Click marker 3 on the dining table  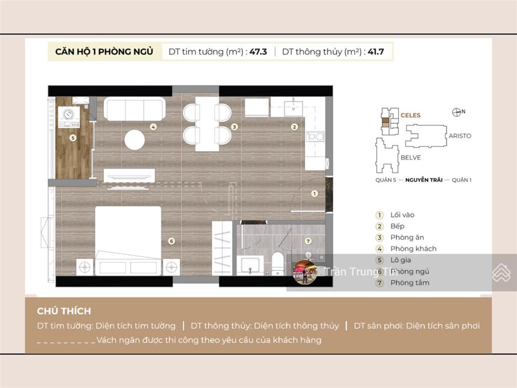tap(234, 128)
